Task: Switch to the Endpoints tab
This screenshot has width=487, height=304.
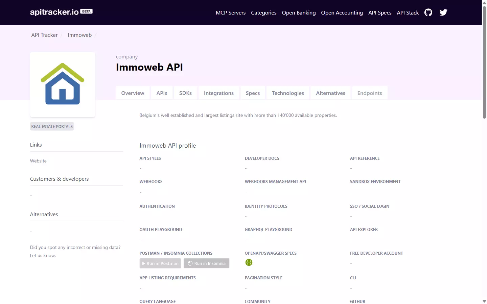Action: 370,93
